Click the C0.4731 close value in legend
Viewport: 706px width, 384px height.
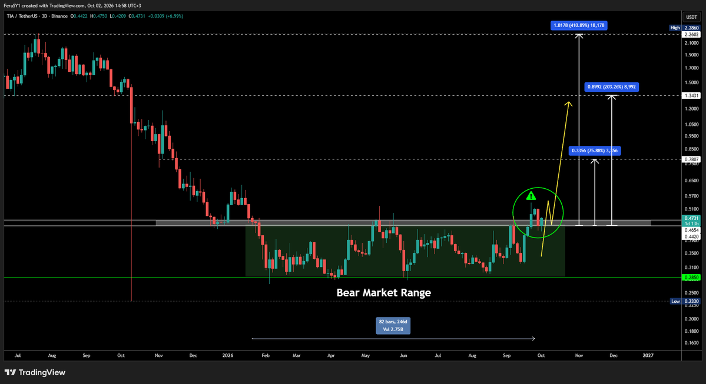(137, 16)
